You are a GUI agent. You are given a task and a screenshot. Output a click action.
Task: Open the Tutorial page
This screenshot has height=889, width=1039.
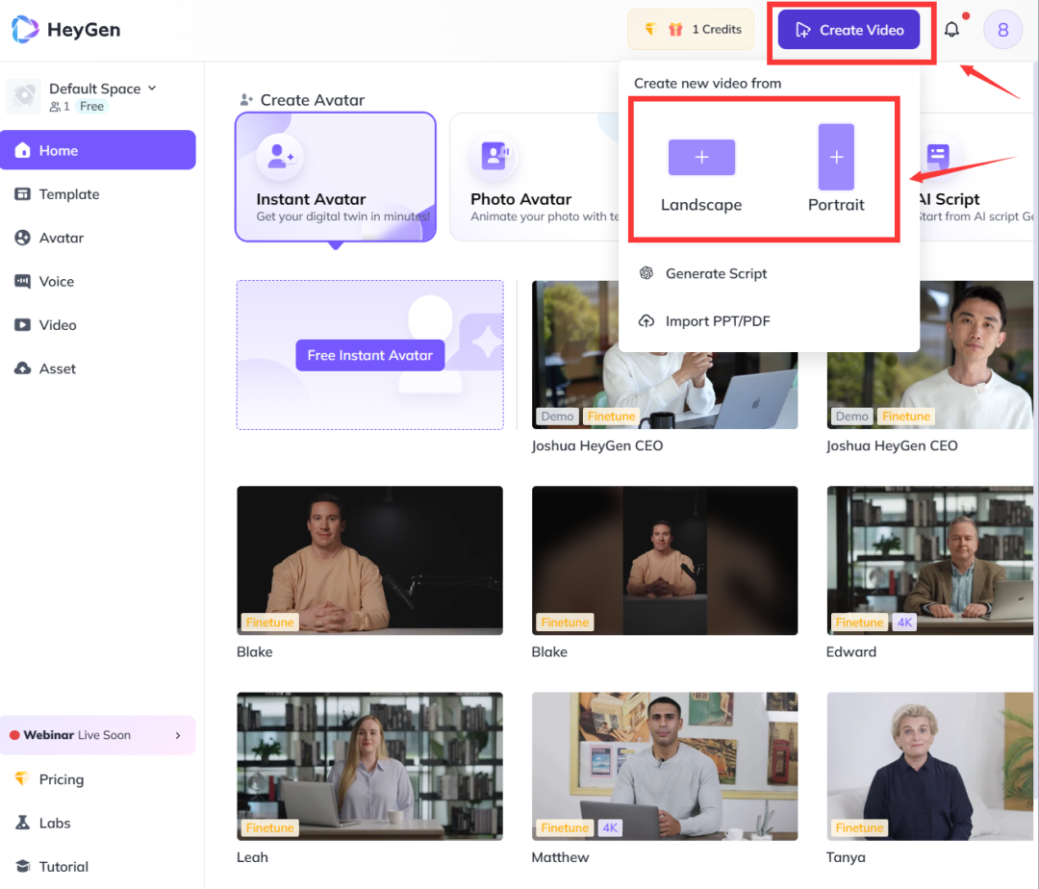click(98, 867)
